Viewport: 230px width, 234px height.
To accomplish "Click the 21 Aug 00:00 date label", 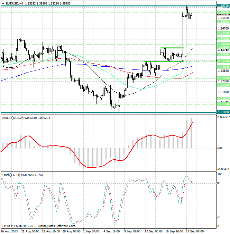I will pyautogui.click(x=30, y=231).
